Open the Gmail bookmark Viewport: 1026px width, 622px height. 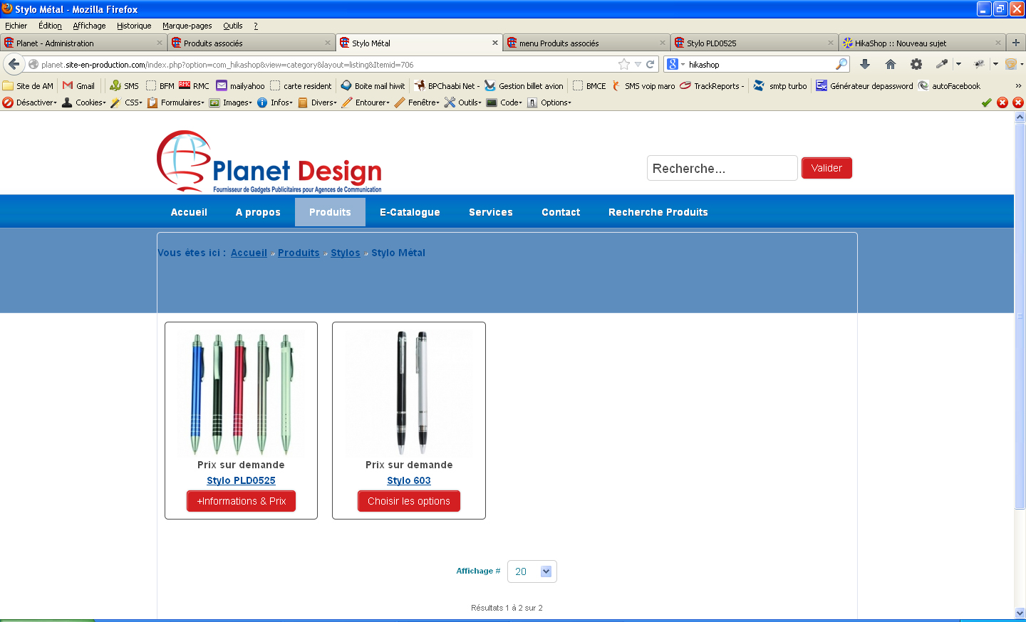click(78, 85)
